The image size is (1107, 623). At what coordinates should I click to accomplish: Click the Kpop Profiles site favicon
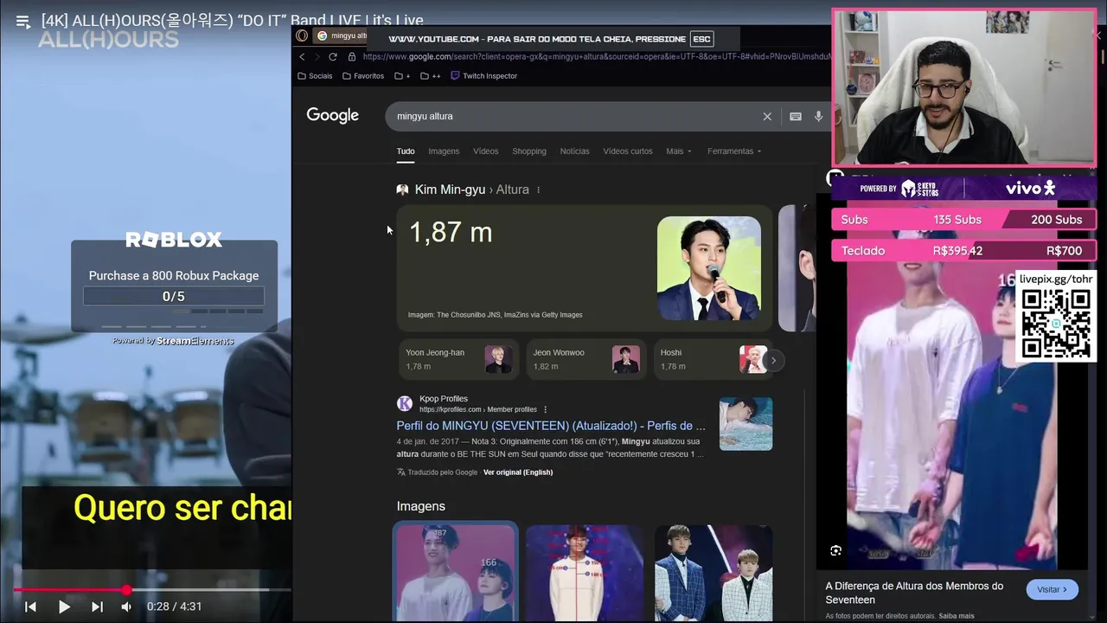point(405,403)
